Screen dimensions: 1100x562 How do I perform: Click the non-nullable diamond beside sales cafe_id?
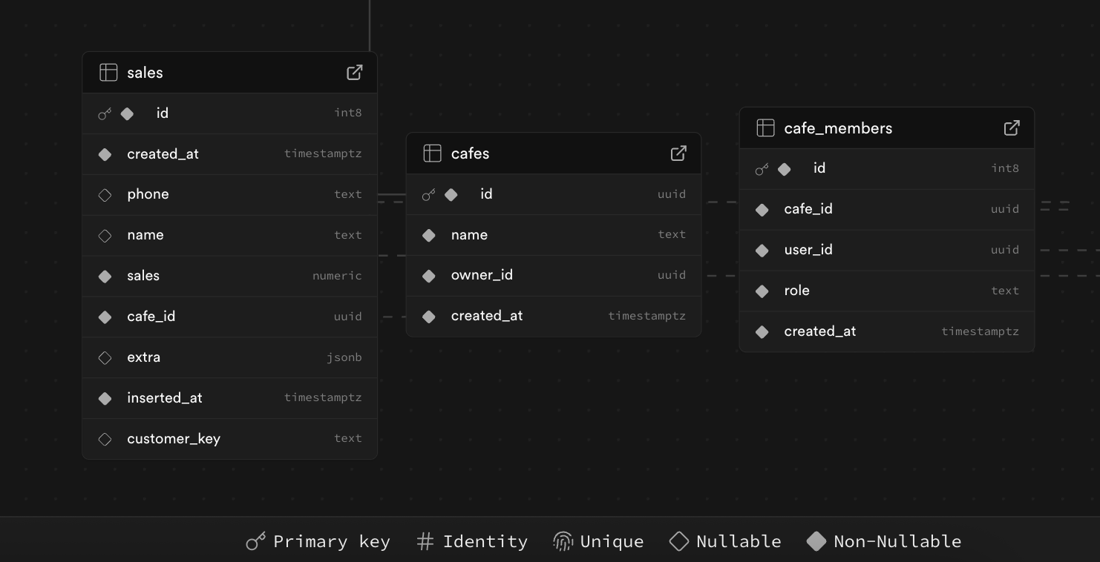coord(105,317)
